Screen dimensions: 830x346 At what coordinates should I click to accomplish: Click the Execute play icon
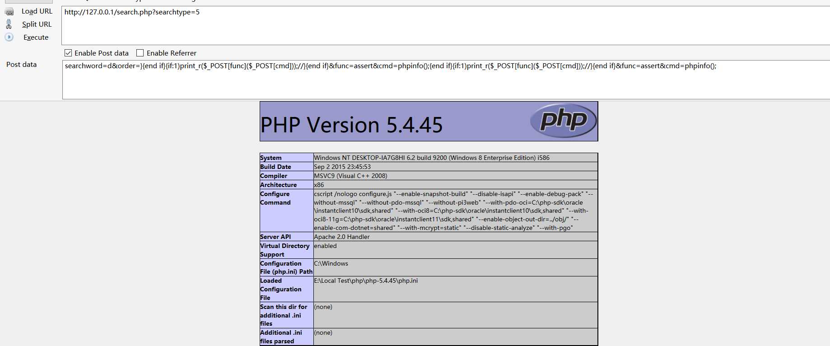coord(9,37)
